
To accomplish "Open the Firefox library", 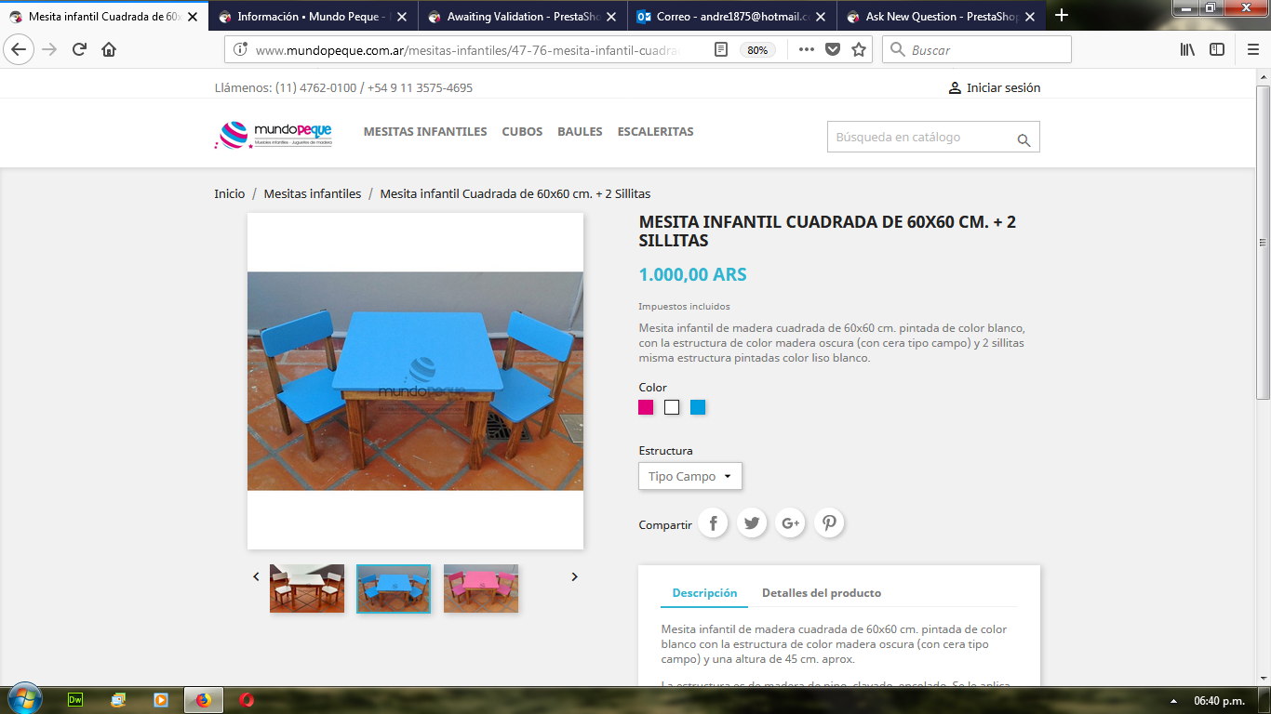I will pos(1187,50).
